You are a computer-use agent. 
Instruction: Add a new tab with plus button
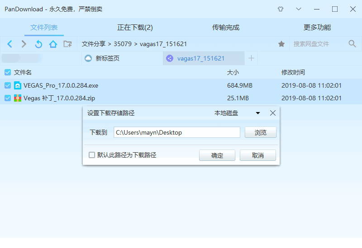pos(251,58)
